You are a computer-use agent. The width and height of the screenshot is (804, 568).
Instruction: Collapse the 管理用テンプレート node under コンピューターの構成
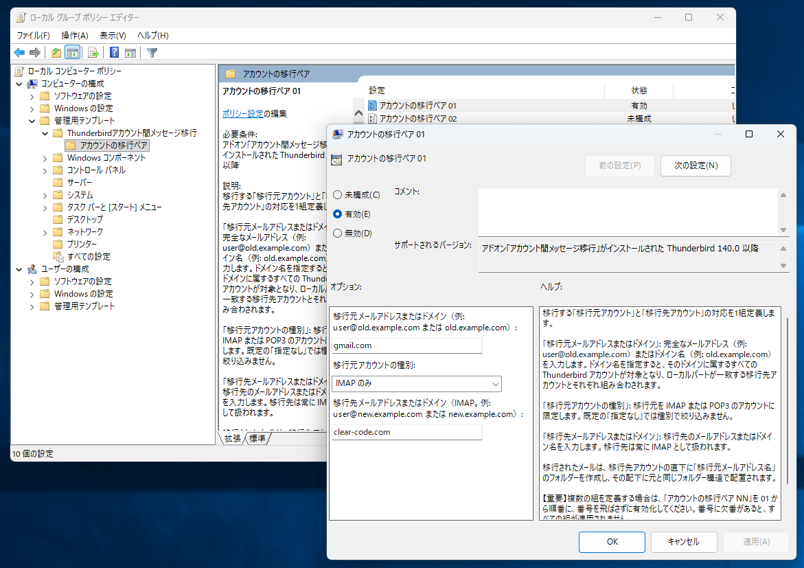click(x=32, y=121)
